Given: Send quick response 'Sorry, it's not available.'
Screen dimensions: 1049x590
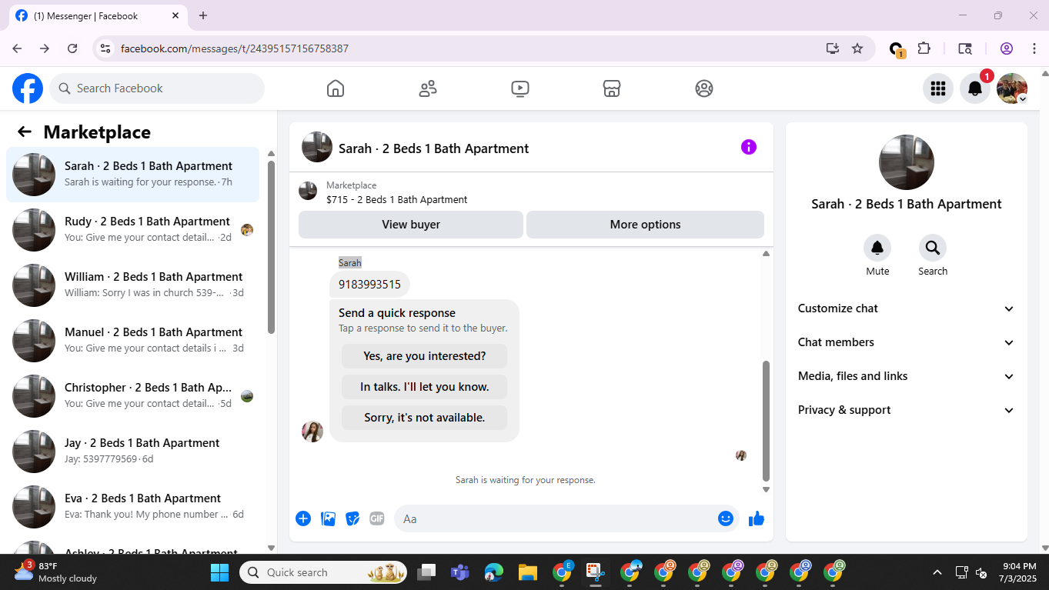Looking at the screenshot, I should tap(425, 418).
